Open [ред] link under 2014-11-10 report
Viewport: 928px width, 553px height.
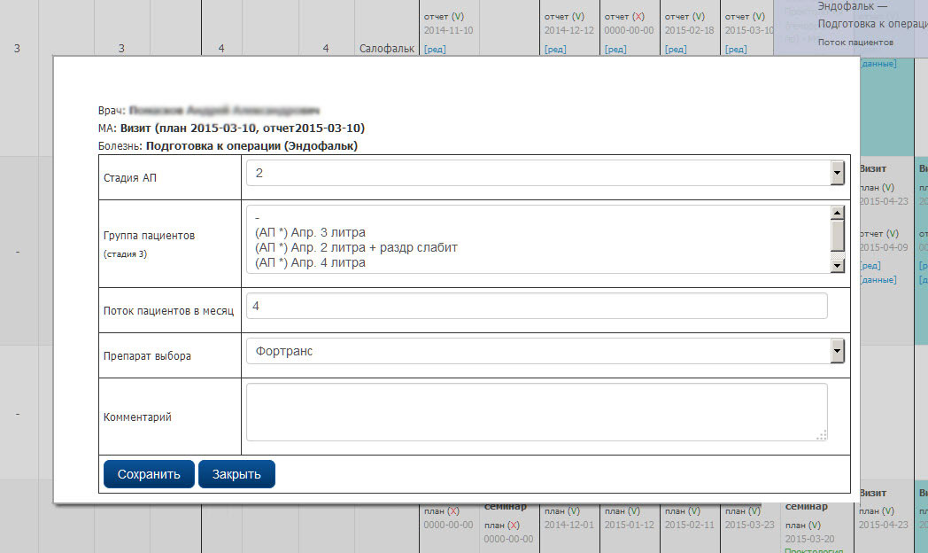435,50
